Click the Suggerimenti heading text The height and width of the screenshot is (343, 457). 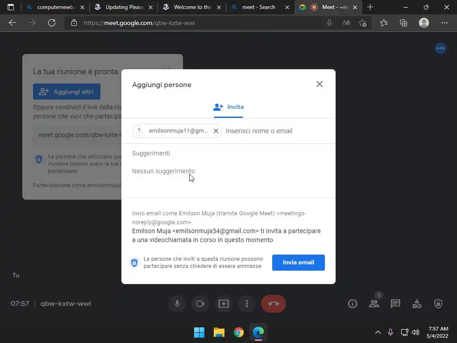pyautogui.click(x=151, y=153)
